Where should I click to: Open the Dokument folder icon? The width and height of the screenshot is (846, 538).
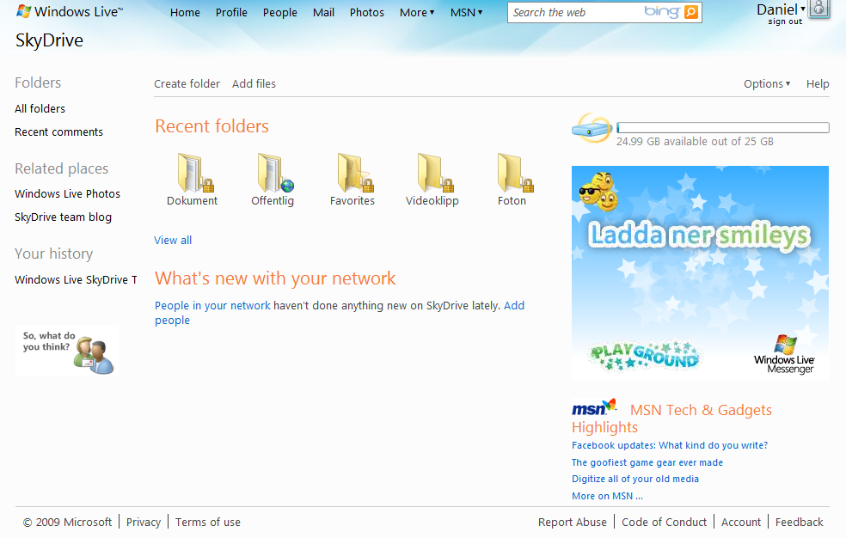[x=195, y=173]
